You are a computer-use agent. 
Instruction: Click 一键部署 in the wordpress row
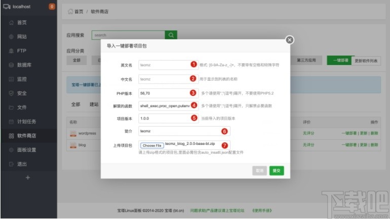click(x=349, y=133)
